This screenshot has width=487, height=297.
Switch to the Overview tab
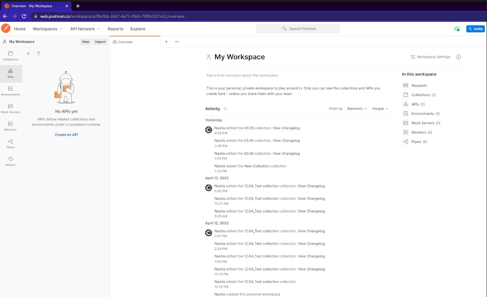[135, 42]
